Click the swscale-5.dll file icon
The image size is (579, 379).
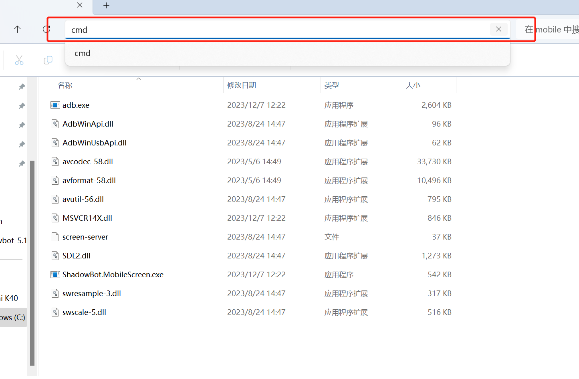coord(55,312)
